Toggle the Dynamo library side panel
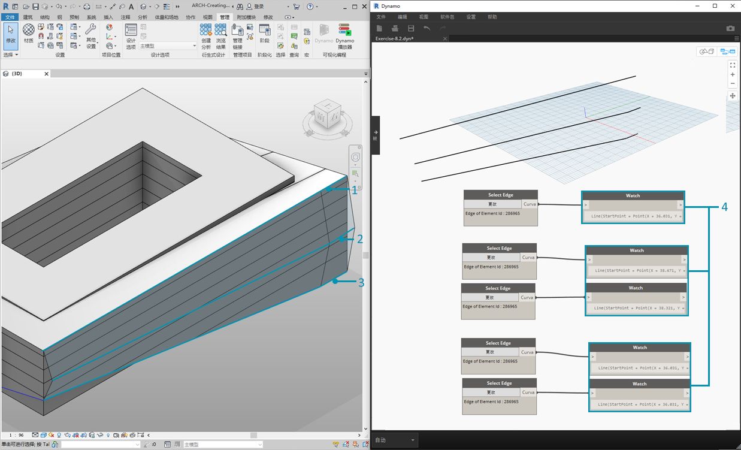The height and width of the screenshot is (450, 741). click(x=376, y=135)
